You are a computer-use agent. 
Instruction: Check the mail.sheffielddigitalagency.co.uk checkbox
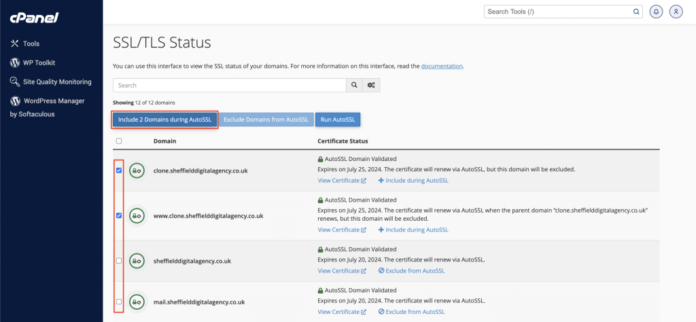[118, 302]
